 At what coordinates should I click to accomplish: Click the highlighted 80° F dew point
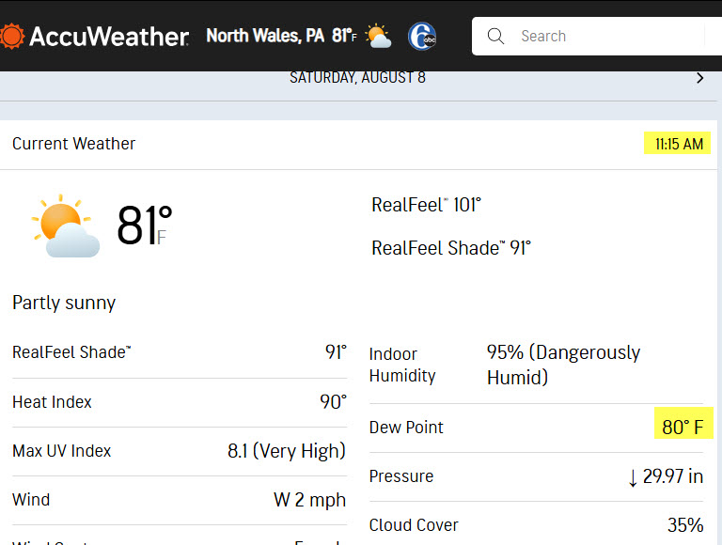coord(683,427)
